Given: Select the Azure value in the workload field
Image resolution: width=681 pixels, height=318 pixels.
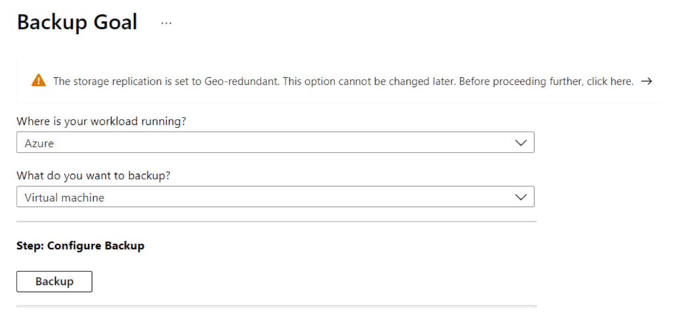Looking at the screenshot, I should point(39,143).
